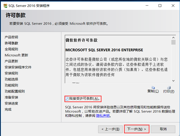Screen dimensions: 180x136
Task: Click the 下一步(N) button
Action: (136, 129)
